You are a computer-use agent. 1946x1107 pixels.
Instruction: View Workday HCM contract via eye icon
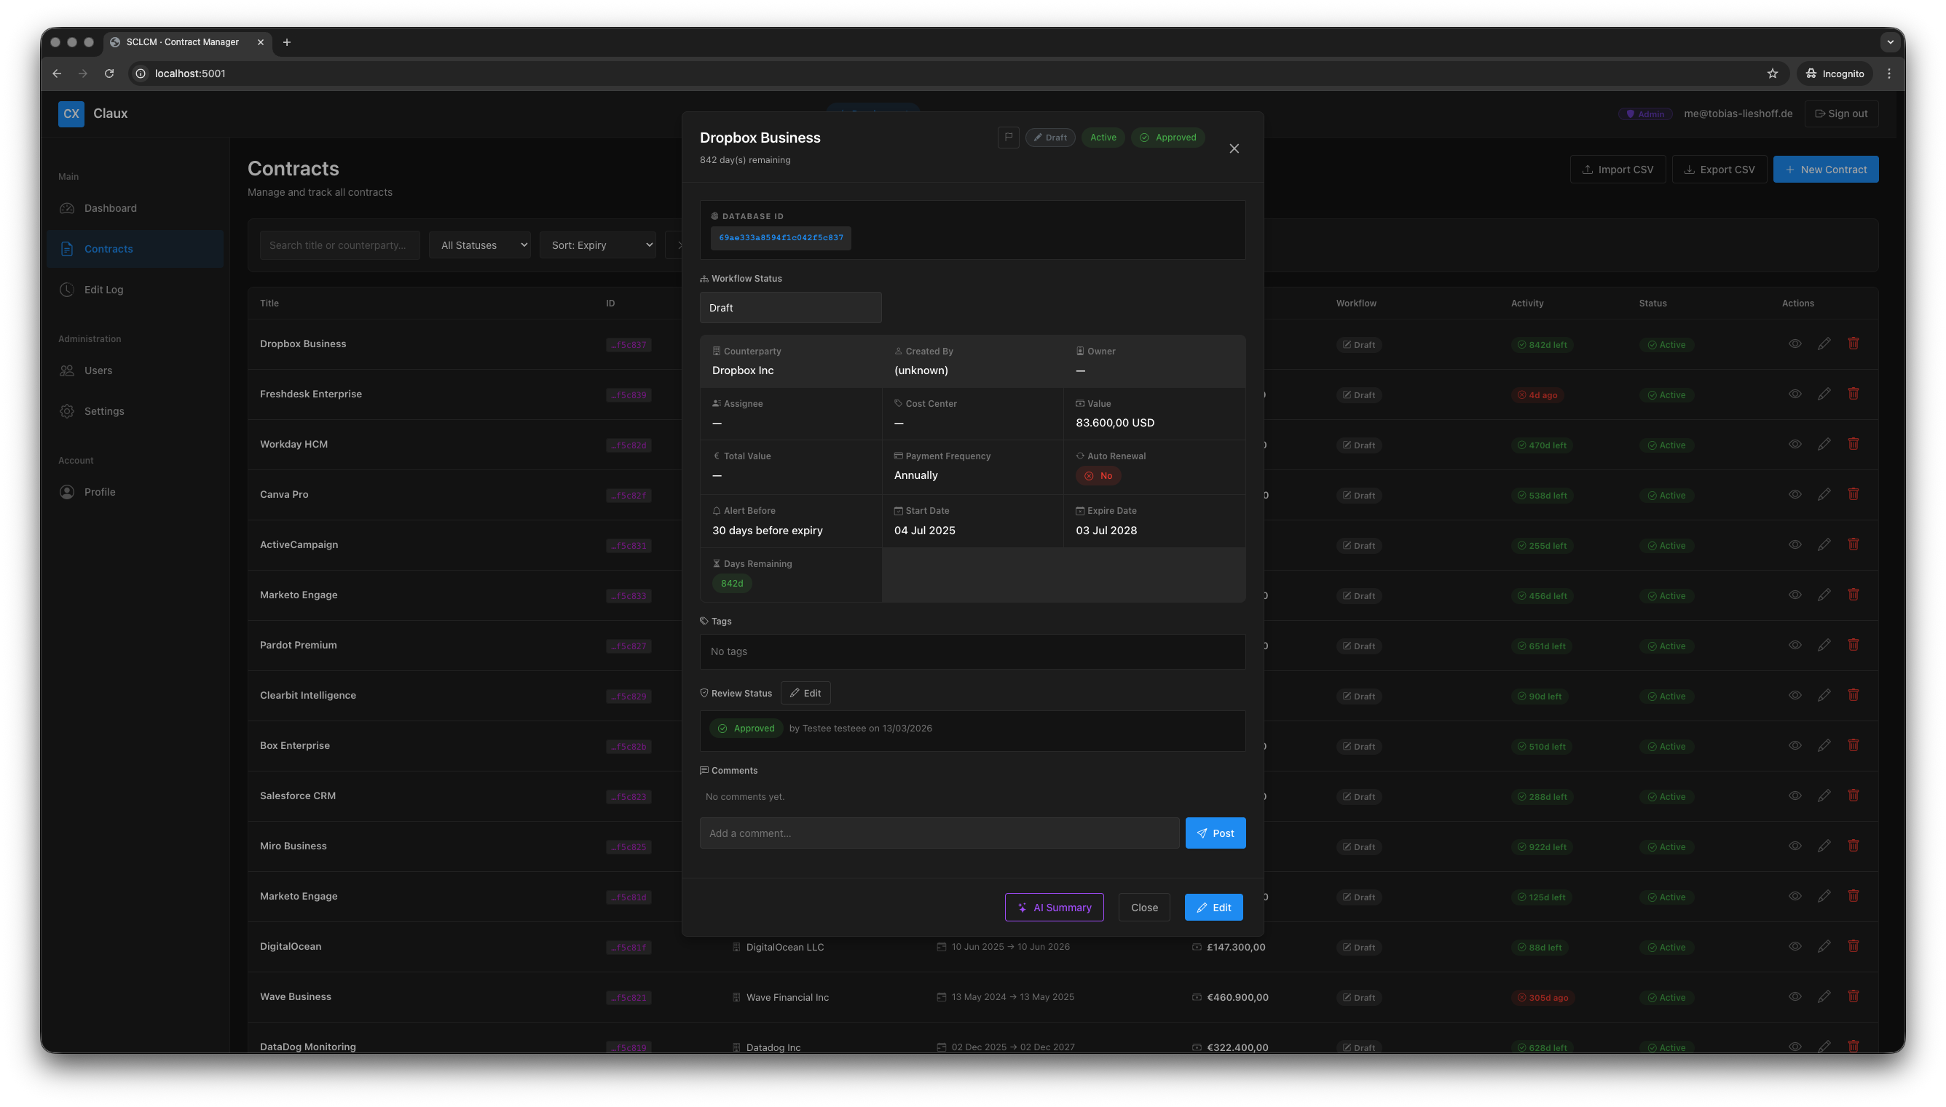pos(1795,444)
